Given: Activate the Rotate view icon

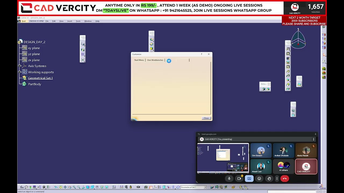Looking at the screenshot, I should [70, 187].
